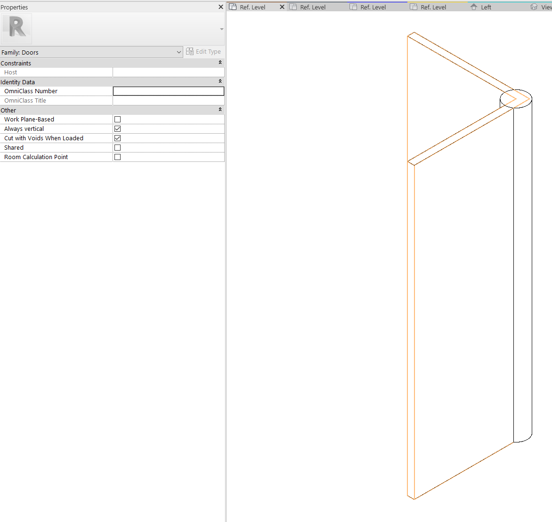Enable the Room Calculation Point checkbox
Image resolution: width=552 pixels, height=522 pixels.
click(117, 157)
